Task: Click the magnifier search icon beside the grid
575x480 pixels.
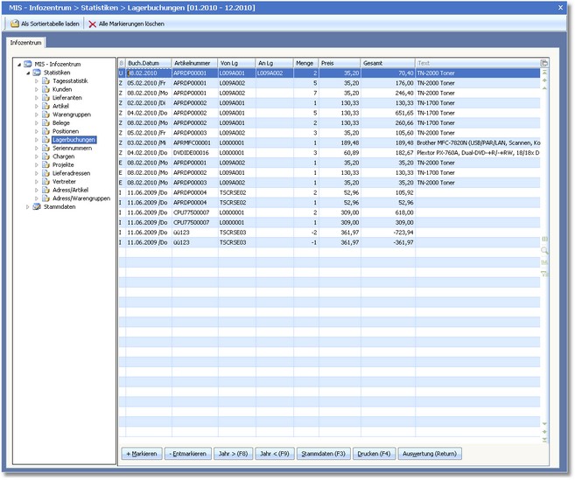Action: pyautogui.click(x=544, y=250)
